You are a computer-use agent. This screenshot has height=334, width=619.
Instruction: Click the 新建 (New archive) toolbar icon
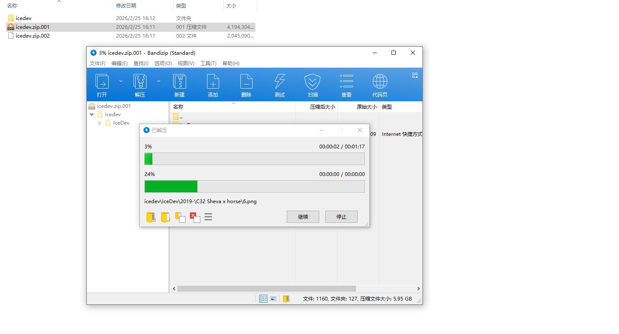click(x=179, y=82)
